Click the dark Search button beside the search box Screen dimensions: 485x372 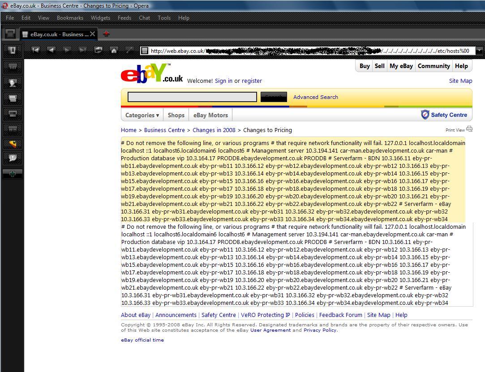pyautogui.click(x=274, y=97)
